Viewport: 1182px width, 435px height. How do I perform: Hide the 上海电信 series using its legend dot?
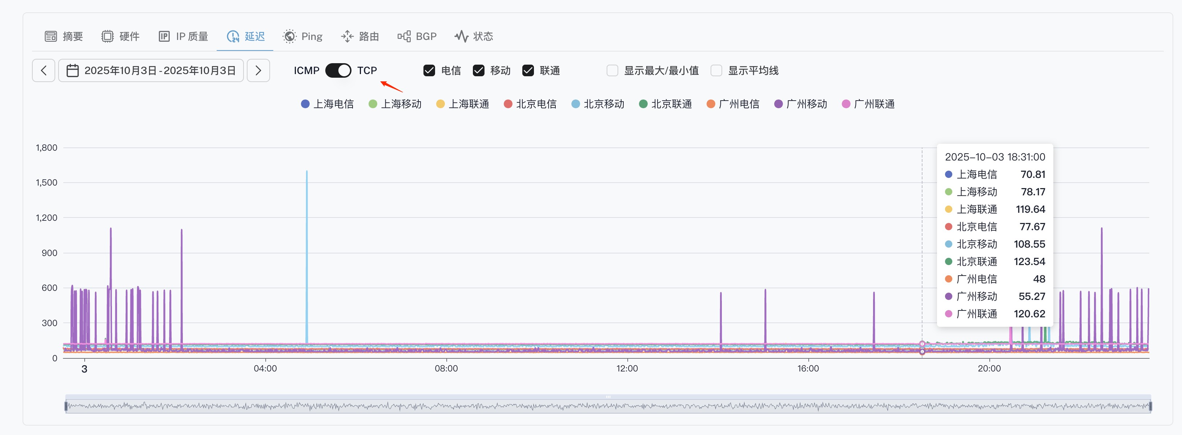pyautogui.click(x=305, y=104)
